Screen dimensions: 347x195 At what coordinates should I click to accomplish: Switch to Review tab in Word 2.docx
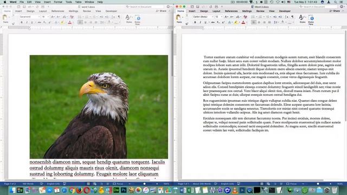[260, 11]
